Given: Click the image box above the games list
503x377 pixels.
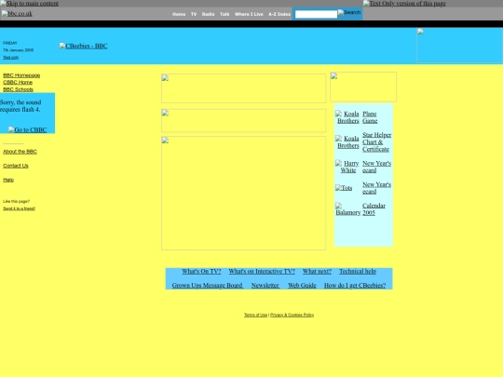Looking at the screenshot, I should (363, 87).
